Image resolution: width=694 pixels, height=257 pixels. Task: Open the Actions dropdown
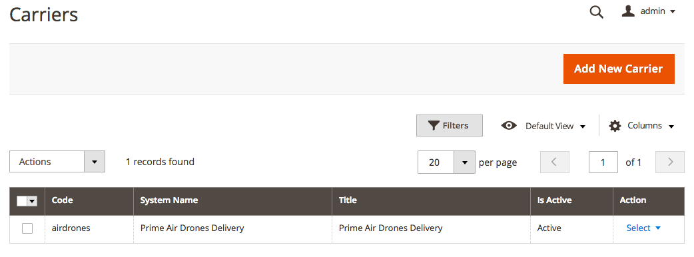tap(57, 162)
